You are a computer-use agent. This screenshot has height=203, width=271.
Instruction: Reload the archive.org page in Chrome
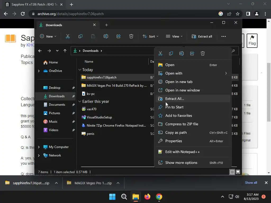coord(23,14)
